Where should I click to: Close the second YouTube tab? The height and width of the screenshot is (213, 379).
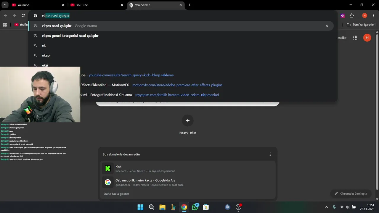(x=122, y=5)
